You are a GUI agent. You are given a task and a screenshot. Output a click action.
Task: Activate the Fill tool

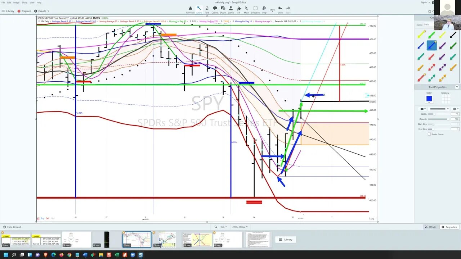tap(239, 10)
